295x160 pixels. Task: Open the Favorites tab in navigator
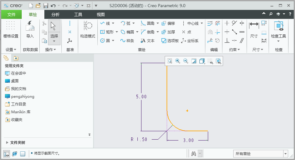point(16,58)
